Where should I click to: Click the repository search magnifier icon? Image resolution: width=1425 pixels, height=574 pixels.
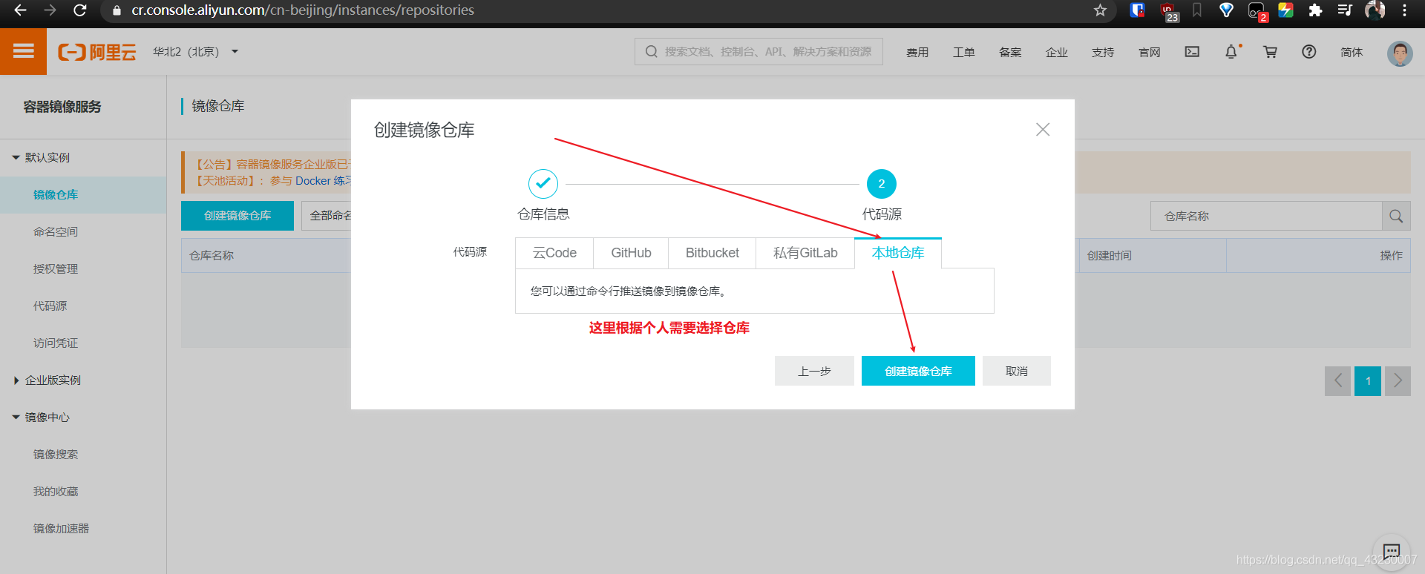pyautogui.click(x=1396, y=216)
